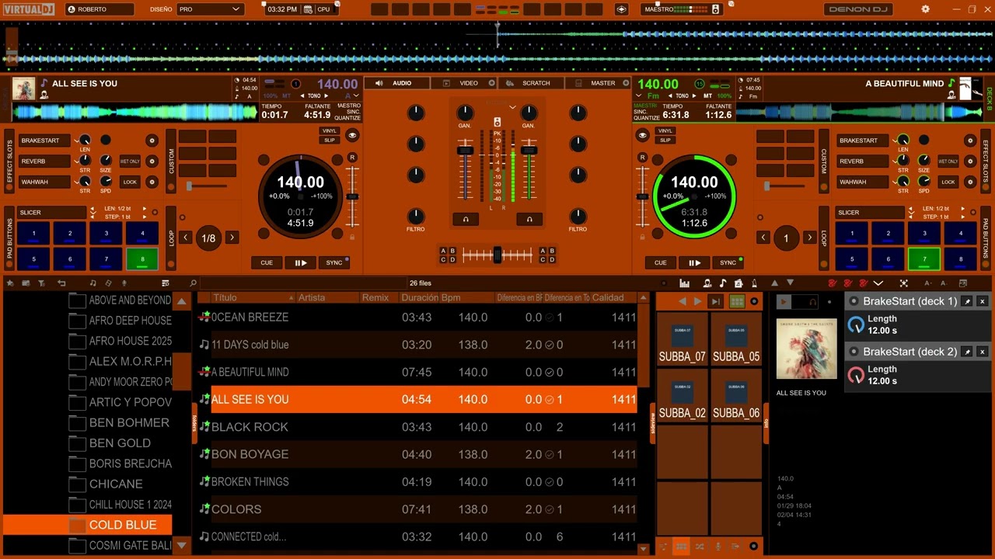Expand the left deck loop size with right arrow
Screen dimensions: 995x559
[232, 238]
